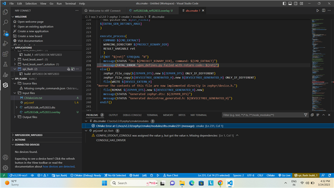Open the Manage gear icon
334x188 pixels.
point(5,168)
